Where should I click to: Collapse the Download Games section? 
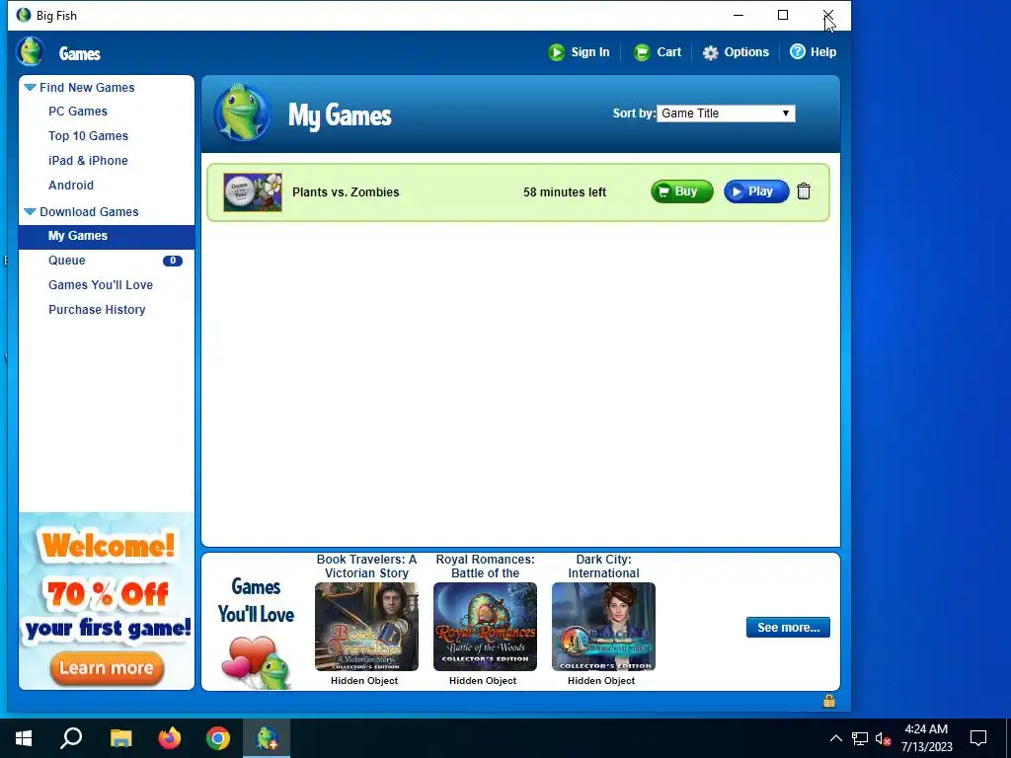(x=30, y=211)
